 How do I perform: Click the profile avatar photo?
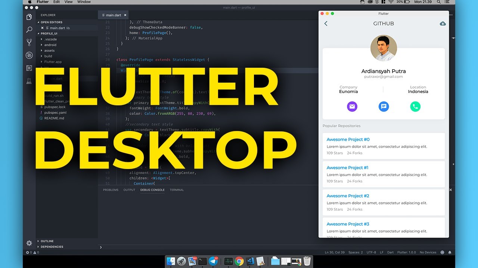pos(384,48)
